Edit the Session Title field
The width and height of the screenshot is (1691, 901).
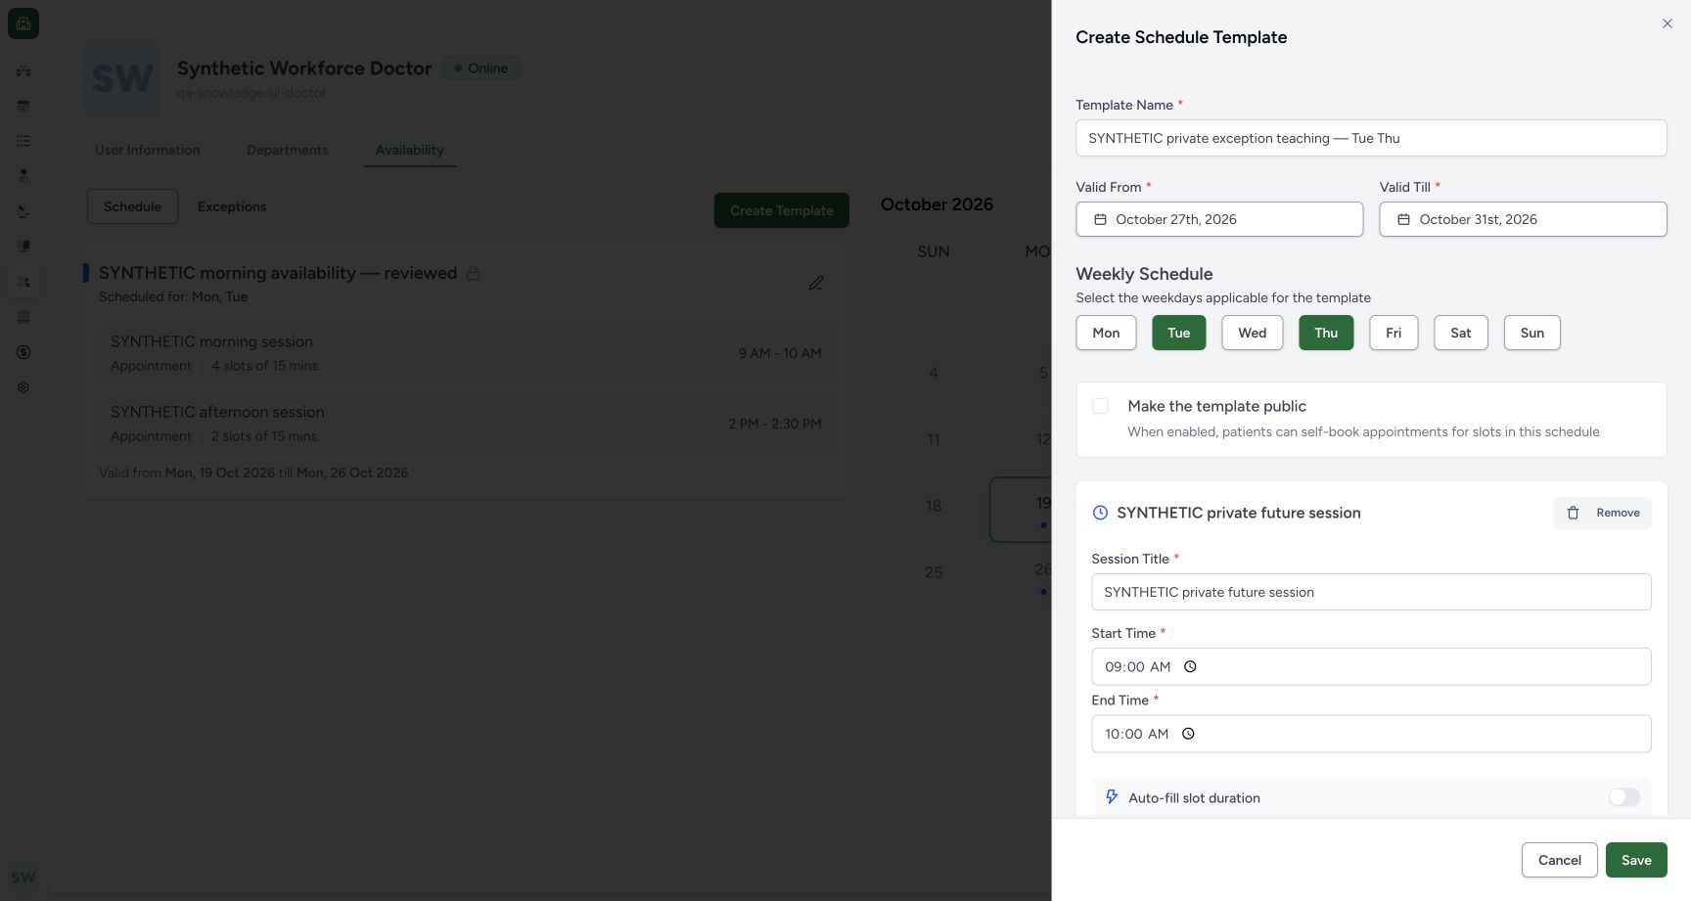pyautogui.click(x=1371, y=592)
